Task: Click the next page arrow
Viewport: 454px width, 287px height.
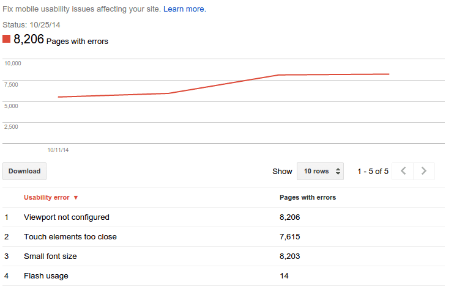Action: (x=424, y=171)
